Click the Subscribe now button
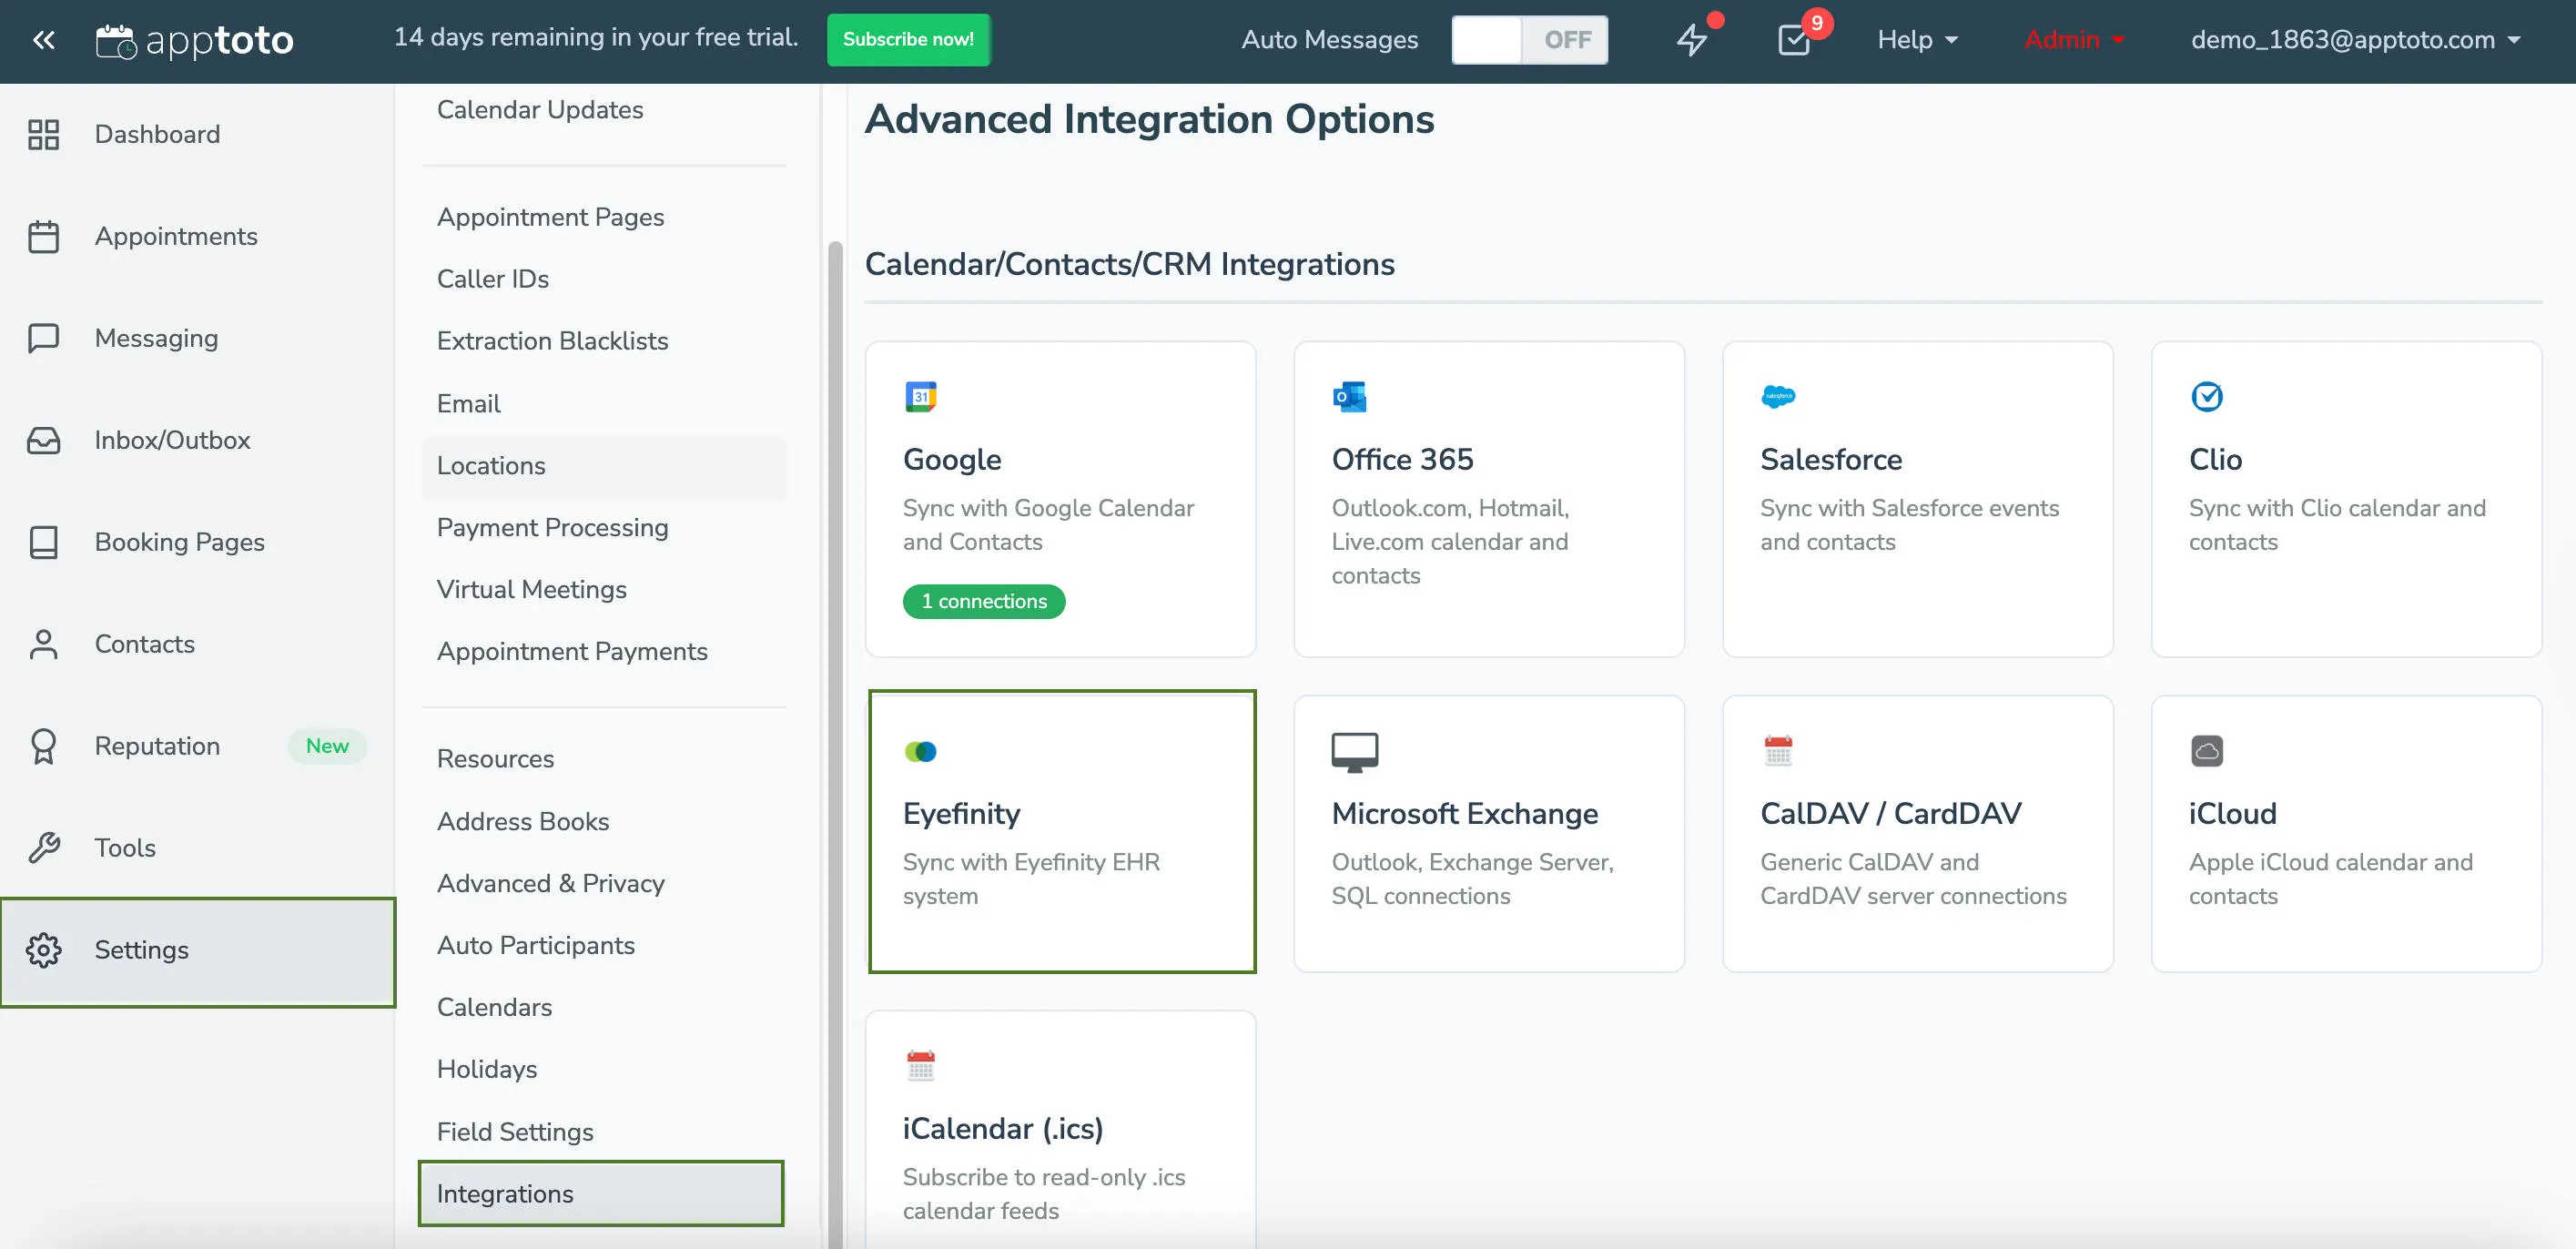Screen dimensions: 2576x1249 [x=908, y=39]
